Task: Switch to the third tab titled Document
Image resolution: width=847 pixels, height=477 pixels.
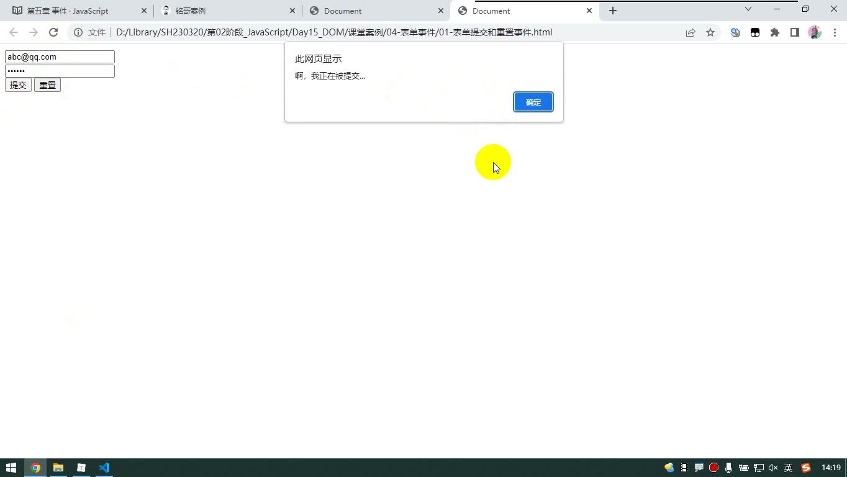Action: tap(377, 11)
